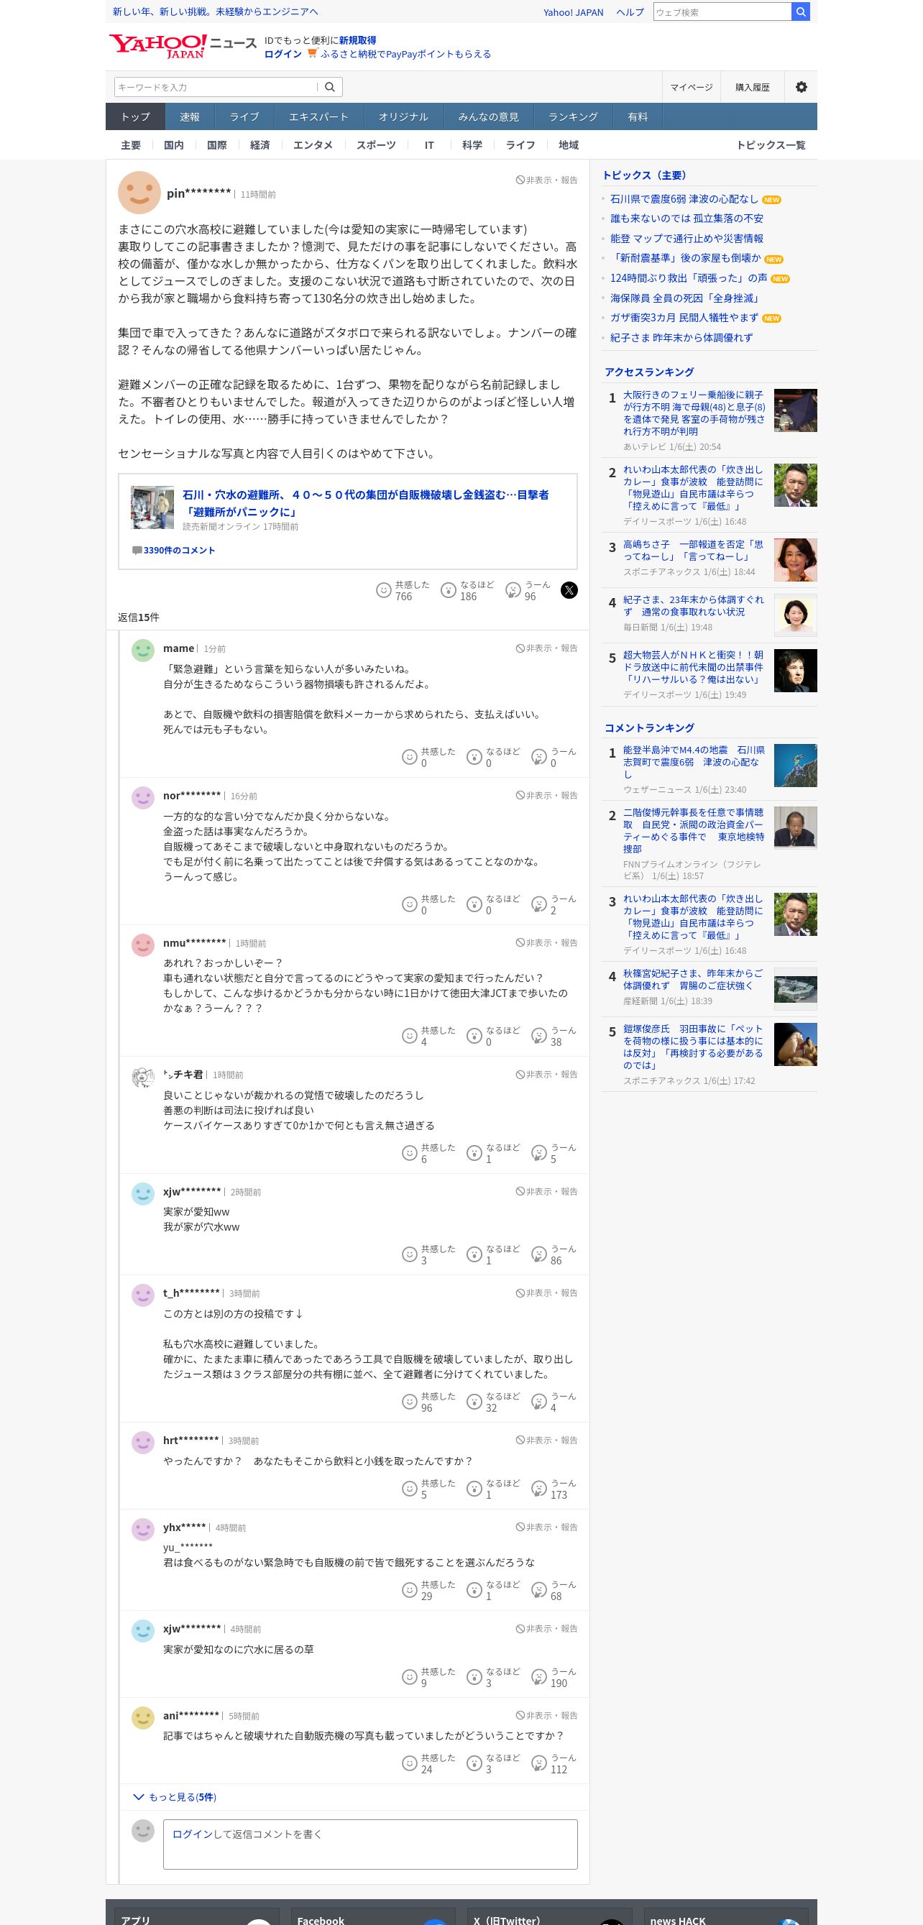The width and height of the screenshot is (923, 1925).
Task: Click 共感した icon on ani******** reply
Action: 410,1763
